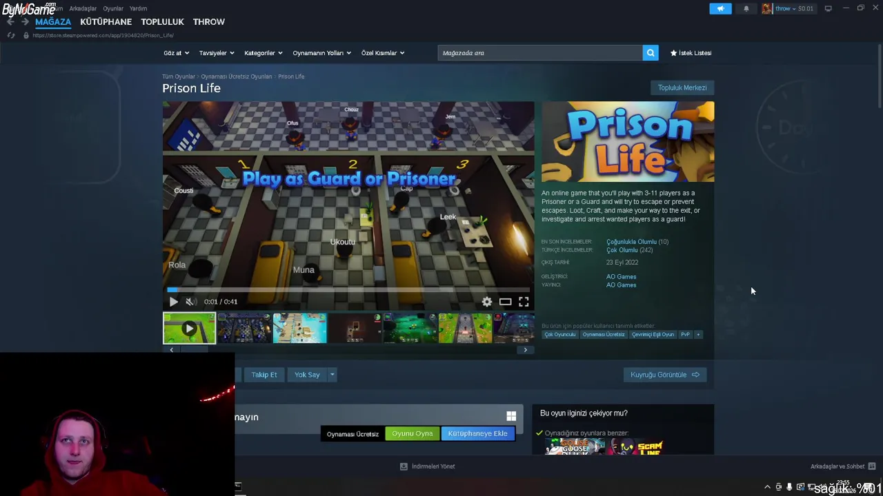The height and width of the screenshot is (496, 883).
Task: Expand the Oynamanın Yolları dropdown
Action: (321, 53)
